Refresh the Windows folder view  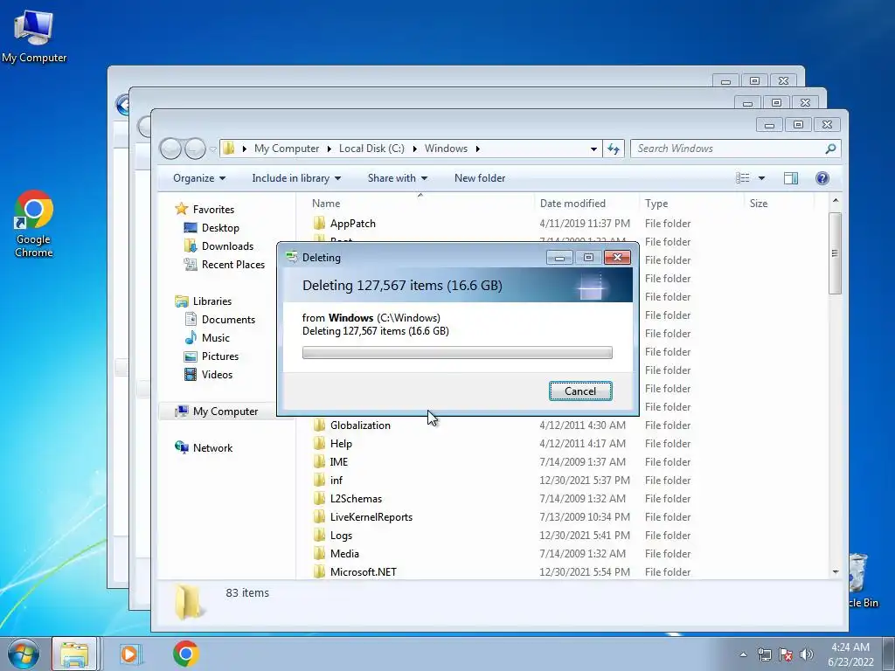(x=614, y=149)
